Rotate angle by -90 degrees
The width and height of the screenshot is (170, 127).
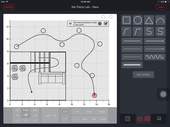[x=17, y=110]
